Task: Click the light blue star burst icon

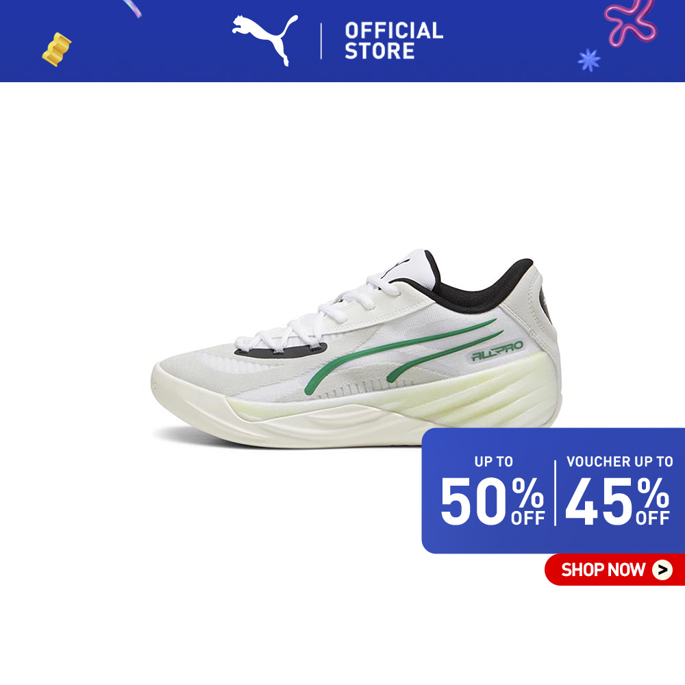Action: 589,60
